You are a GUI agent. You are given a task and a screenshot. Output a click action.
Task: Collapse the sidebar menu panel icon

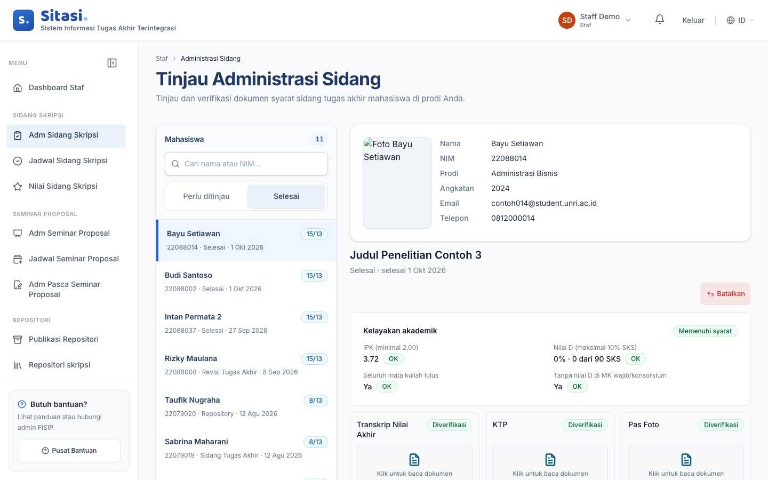[x=112, y=63]
